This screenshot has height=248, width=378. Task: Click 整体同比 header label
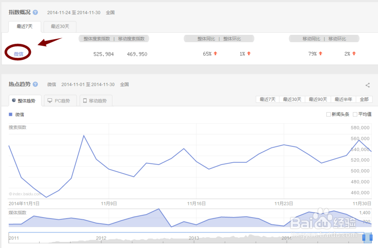pos(206,39)
